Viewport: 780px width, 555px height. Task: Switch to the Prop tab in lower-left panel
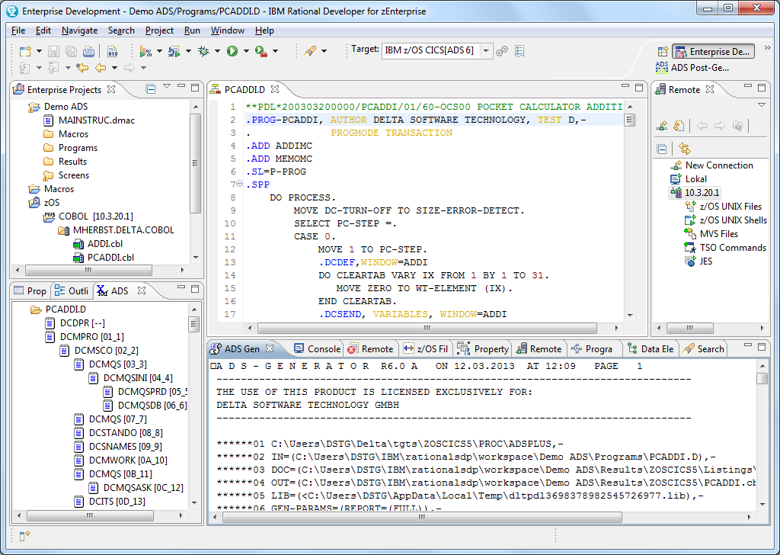coord(30,290)
